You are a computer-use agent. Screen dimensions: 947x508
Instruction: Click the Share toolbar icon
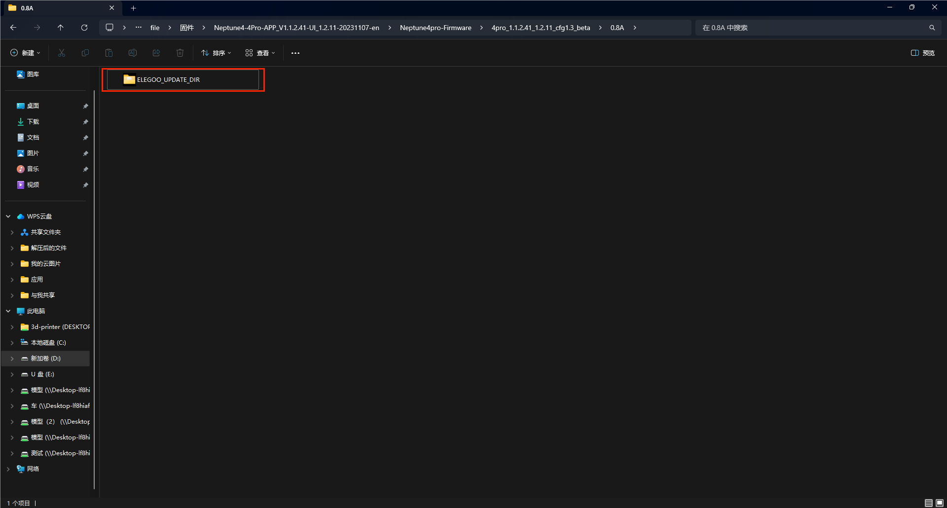(x=156, y=53)
